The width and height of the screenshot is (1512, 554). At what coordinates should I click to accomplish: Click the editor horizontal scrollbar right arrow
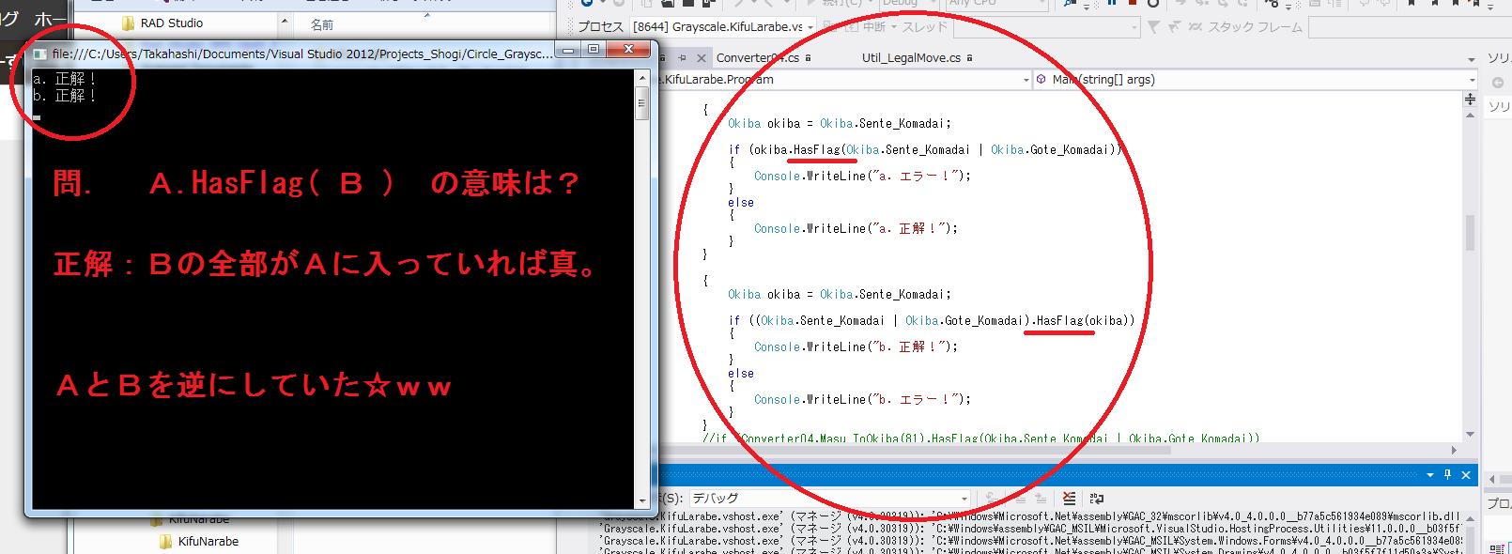(1454, 450)
